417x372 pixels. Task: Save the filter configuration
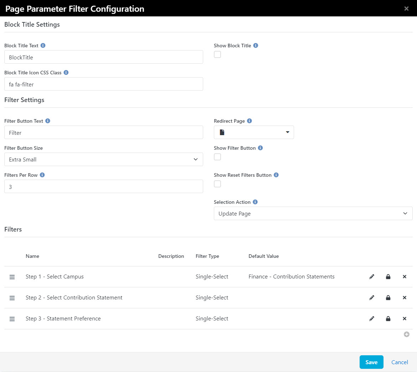click(x=371, y=362)
